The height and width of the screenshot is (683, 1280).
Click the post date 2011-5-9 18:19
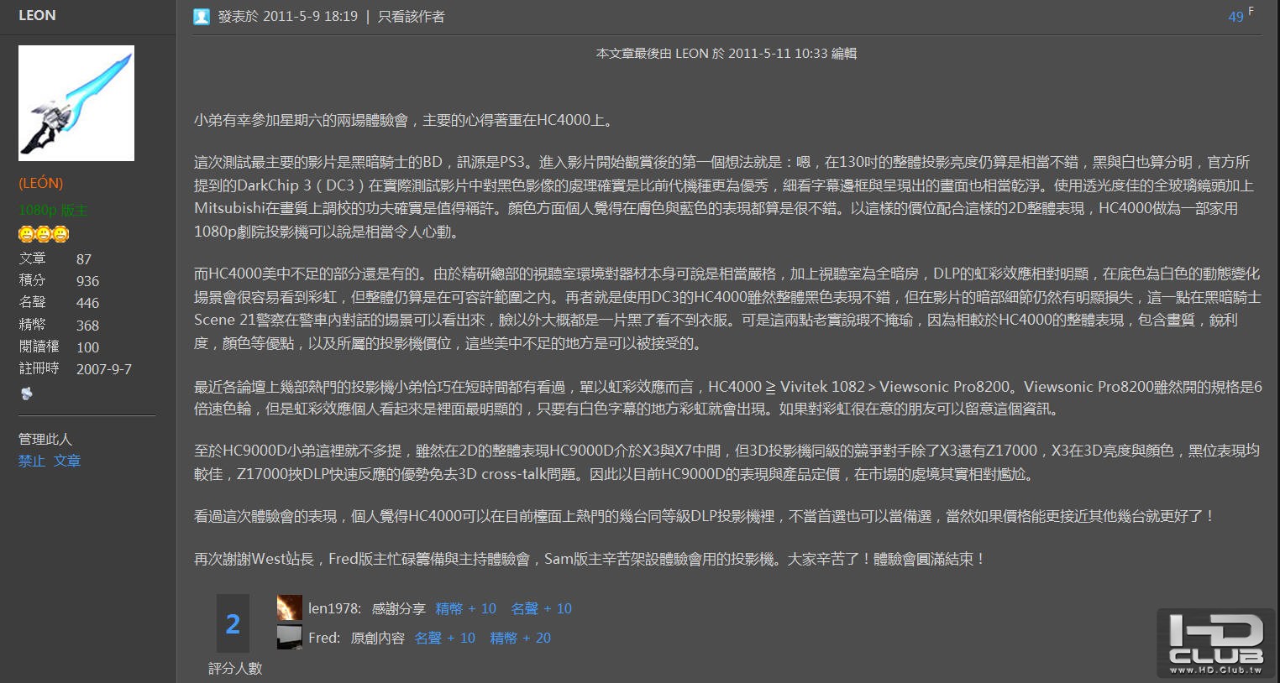coord(310,17)
